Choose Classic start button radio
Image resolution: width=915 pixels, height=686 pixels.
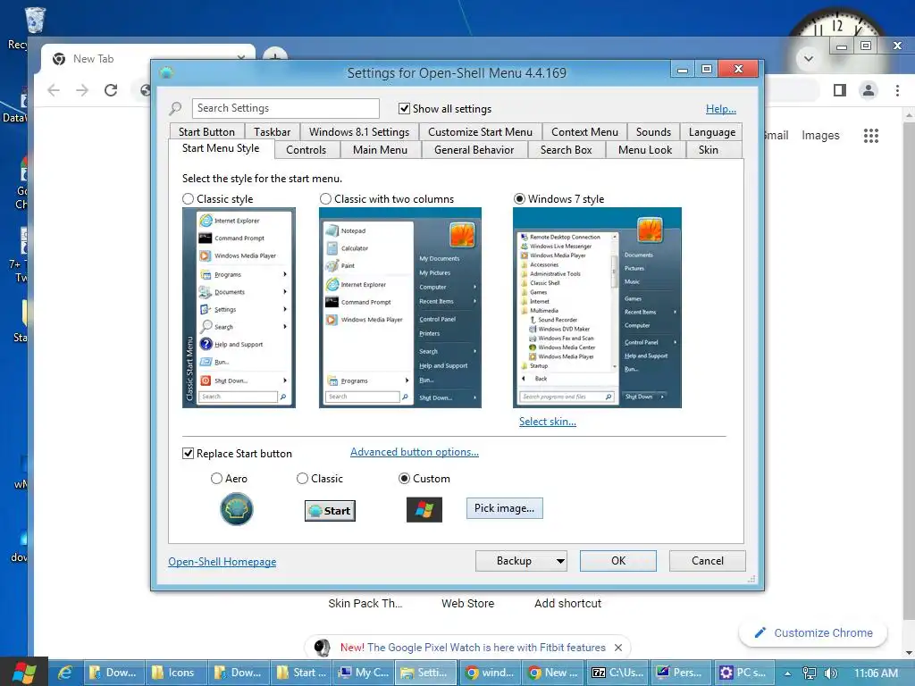coord(302,479)
